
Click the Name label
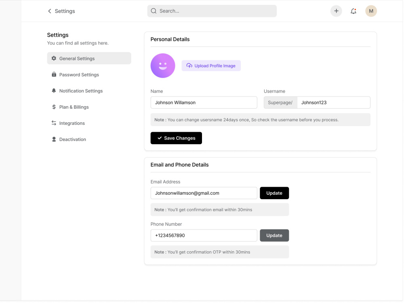click(x=157, y=91)
